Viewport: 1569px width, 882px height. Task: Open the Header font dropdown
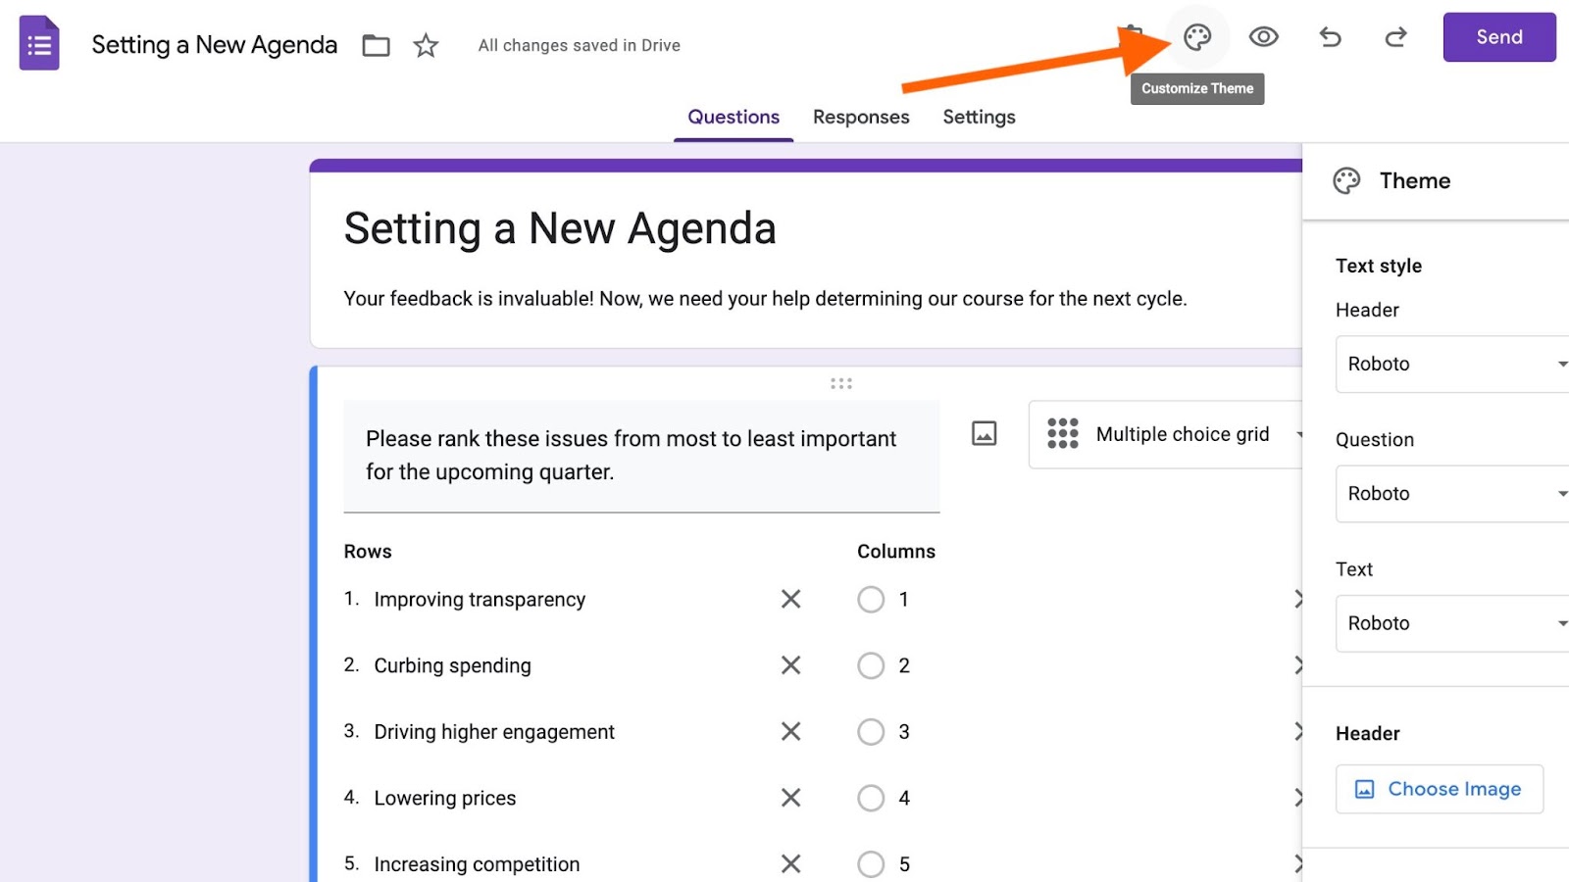click(1451, 365)
